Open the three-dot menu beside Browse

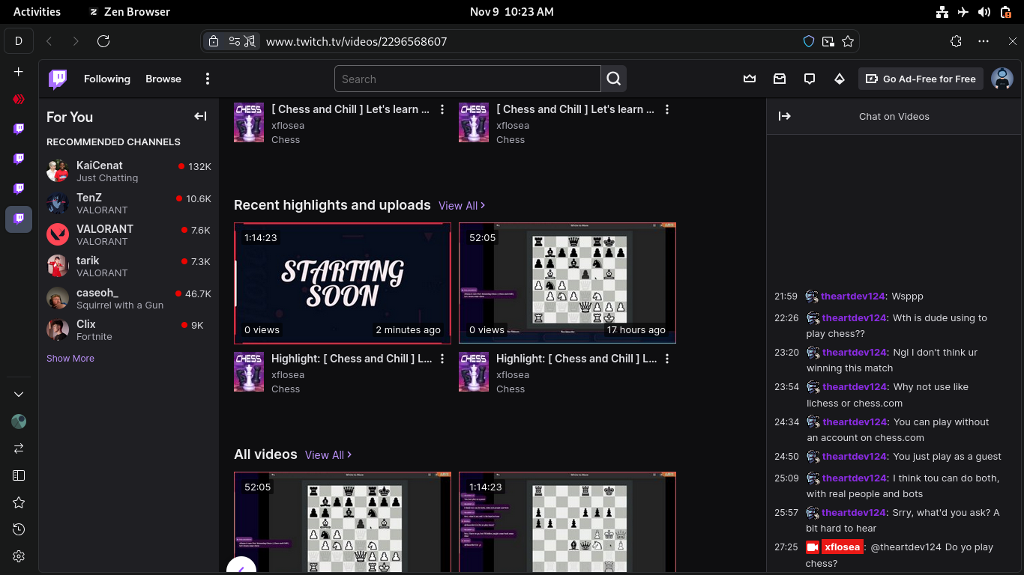[x=208, y=79]
